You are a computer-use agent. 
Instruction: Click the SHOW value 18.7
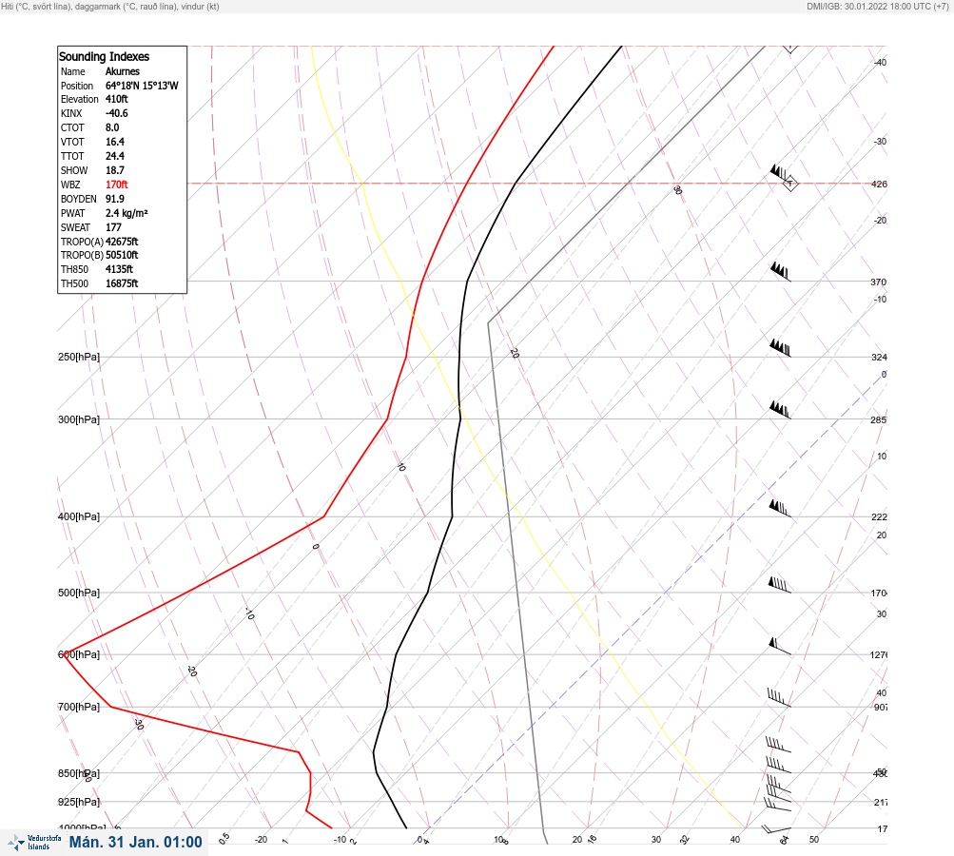pos(115,170)
